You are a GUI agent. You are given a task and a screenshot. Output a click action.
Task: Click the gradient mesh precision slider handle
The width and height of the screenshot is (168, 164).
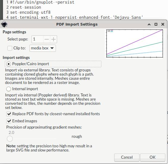[10, 139]
